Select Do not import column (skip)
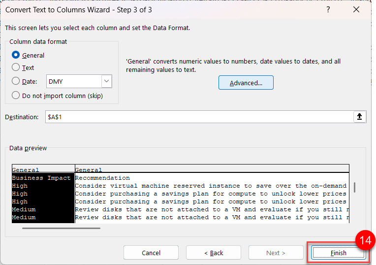The width and height of the screenshot is (376, 265). coord(16,96)
